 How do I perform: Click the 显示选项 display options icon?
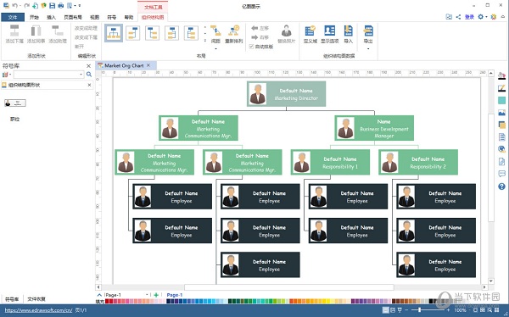[329, 31]
